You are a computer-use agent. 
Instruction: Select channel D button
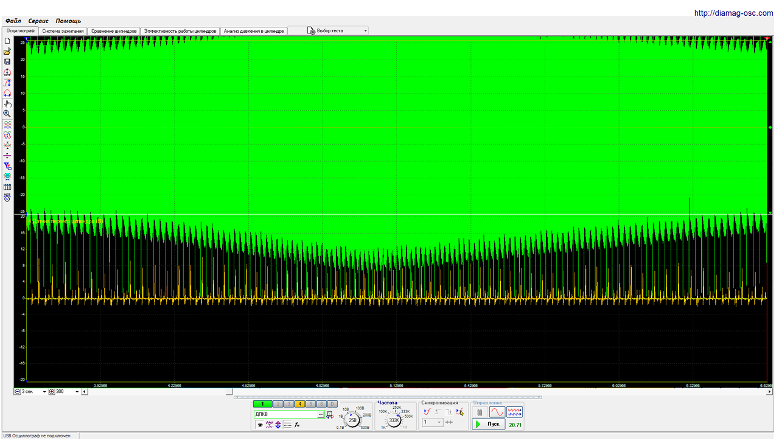(332, 404)
